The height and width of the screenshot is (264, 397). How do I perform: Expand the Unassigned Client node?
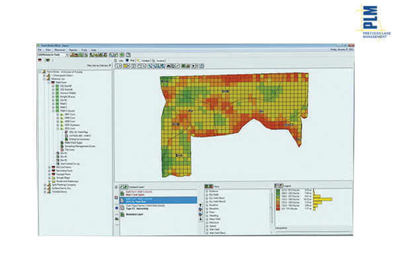click(x=44, y=75)
